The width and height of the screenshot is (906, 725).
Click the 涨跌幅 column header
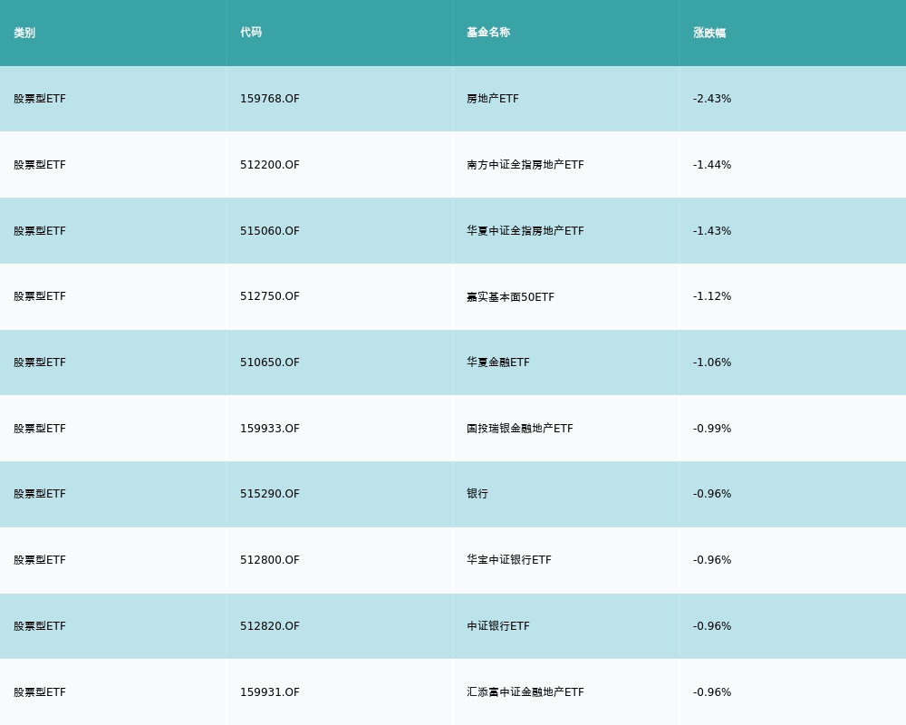click(x=709, y=33)
